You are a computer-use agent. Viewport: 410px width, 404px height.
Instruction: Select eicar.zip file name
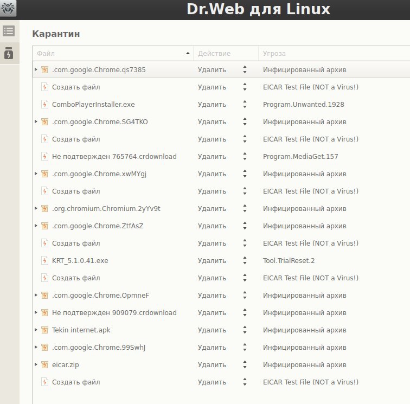point(66,365)
